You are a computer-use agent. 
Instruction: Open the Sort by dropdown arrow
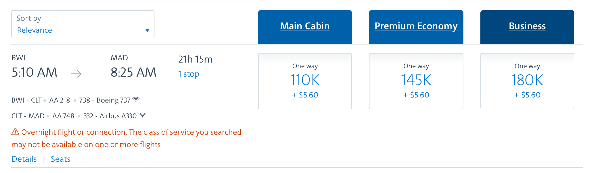[x=147, y=30]
